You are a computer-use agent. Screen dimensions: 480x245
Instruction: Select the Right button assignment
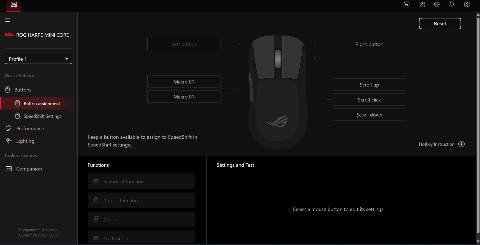[369, 44]
